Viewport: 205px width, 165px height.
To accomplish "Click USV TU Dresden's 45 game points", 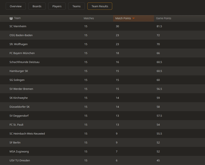I will coord(158,160).
